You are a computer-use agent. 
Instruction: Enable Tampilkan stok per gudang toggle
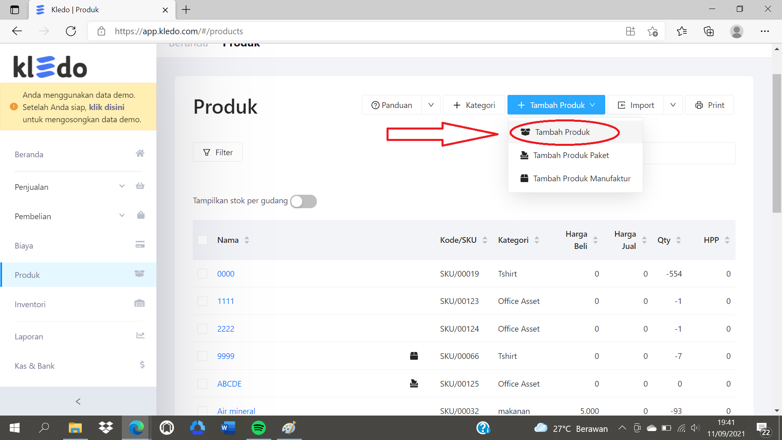pos(303,201)
